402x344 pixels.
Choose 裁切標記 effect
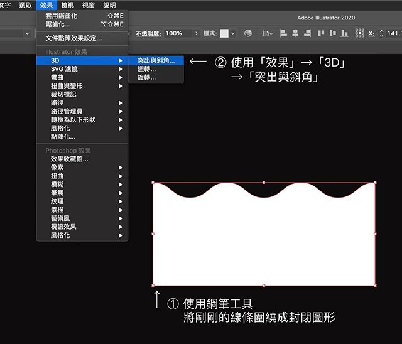[x=82, y=94]
